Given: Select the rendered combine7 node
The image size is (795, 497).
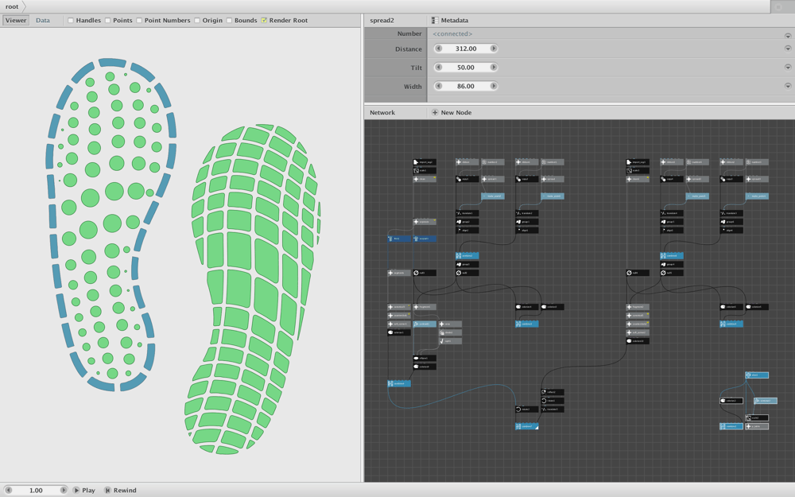Looking at the screenshot, I should point(527,426).
